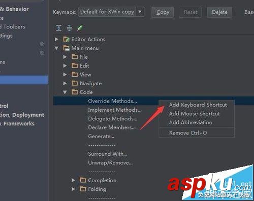Select the Folding tree label

[97, 189]
